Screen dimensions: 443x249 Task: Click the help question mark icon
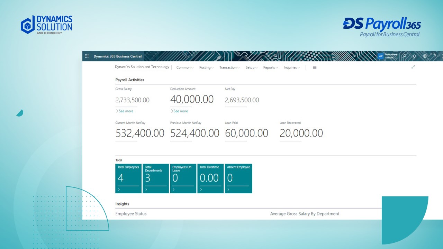click(435, 56)
